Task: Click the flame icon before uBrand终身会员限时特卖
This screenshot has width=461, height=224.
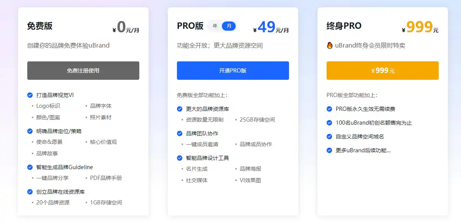Action: [x=329, y=45]
